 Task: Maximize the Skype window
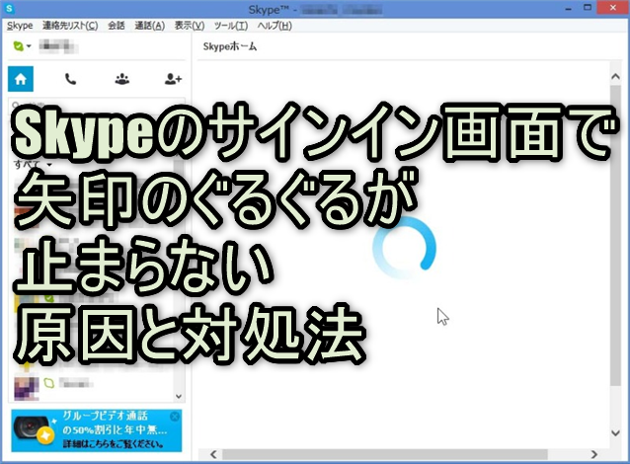click(x=588, y=8)
